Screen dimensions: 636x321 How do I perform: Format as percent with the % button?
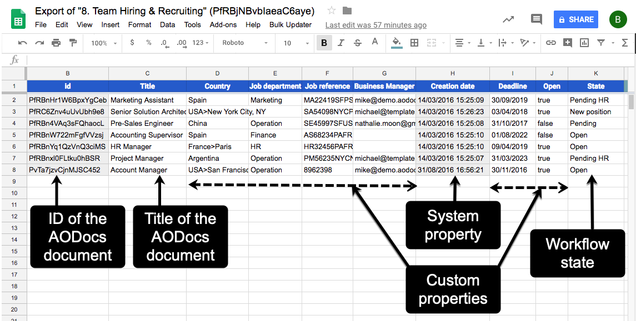coord(149,43)
